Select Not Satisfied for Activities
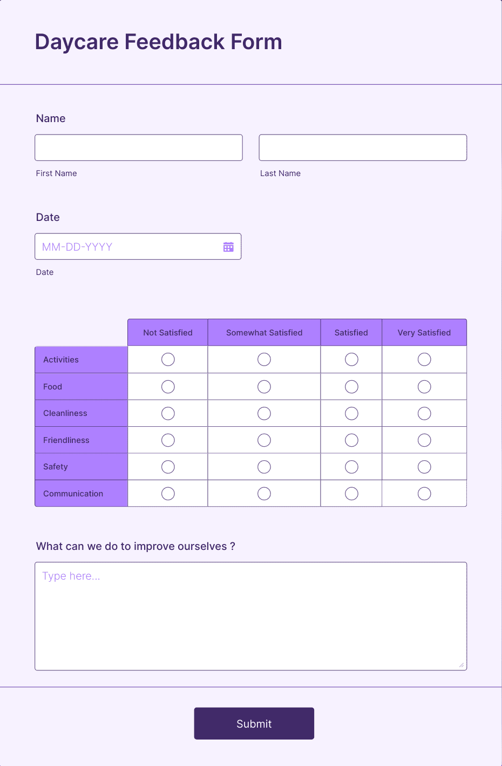This screenshot has height=766, width=502. click(167, 359)
